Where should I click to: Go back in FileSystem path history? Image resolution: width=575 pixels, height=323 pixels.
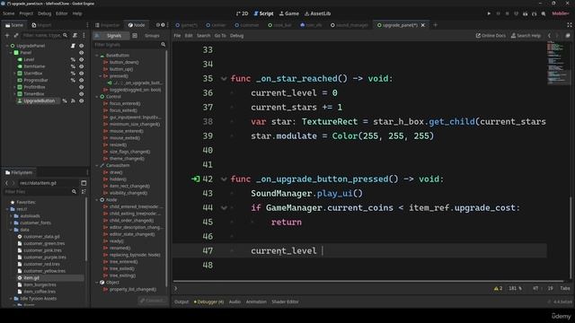6,183
